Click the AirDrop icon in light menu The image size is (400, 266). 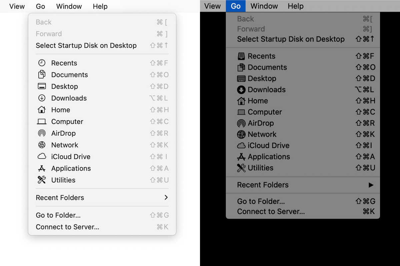click(x=42, y=133)
